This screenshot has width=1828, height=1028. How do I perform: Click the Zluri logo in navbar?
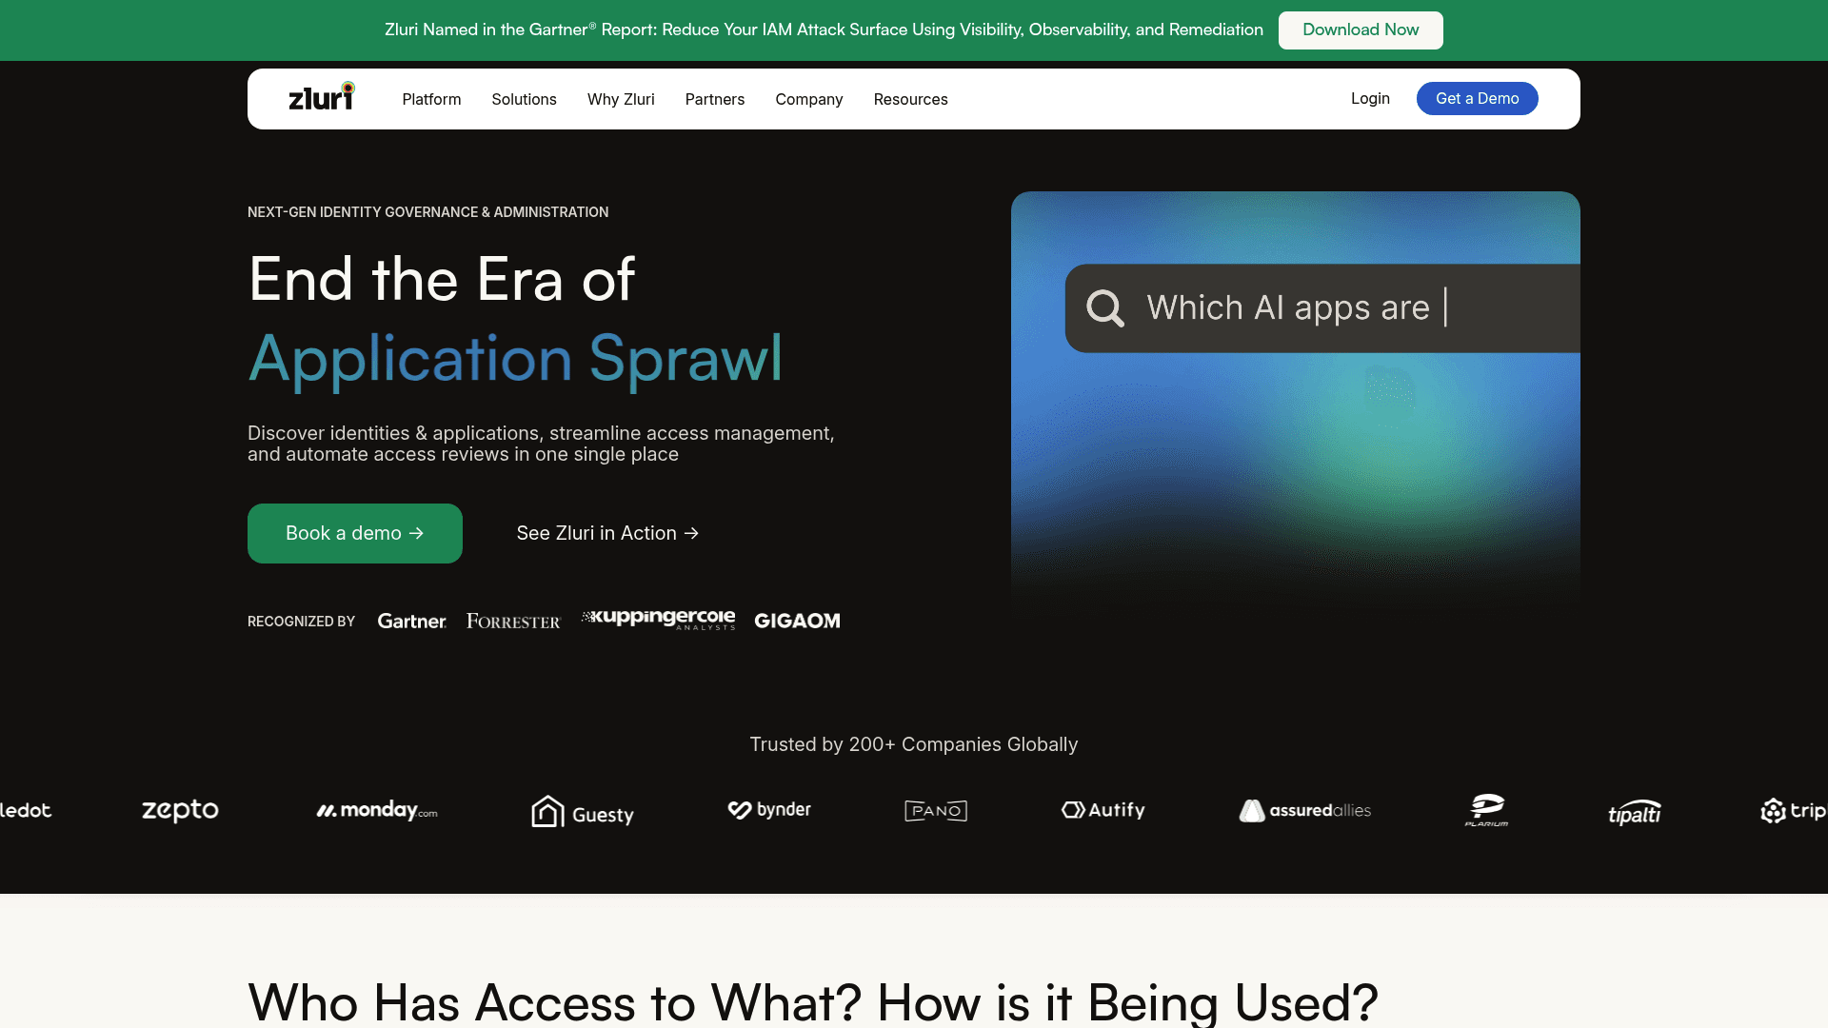point(321,97)
